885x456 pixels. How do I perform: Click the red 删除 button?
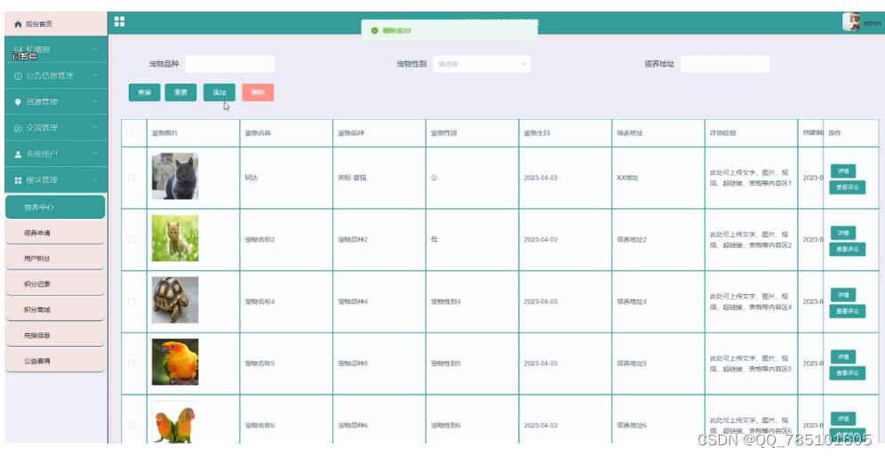click(257, 92)
